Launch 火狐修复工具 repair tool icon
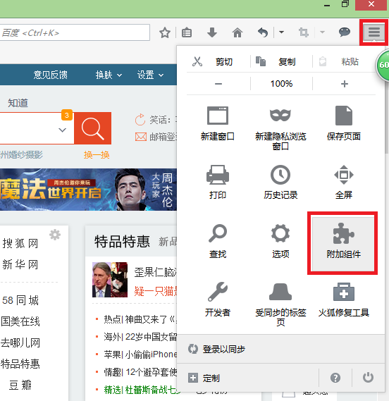 click(344, 292)
